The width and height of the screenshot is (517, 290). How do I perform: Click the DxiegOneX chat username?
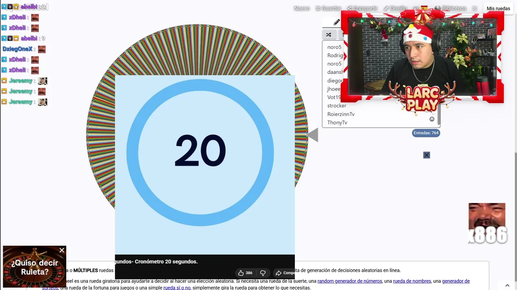[x=17, y=49]
